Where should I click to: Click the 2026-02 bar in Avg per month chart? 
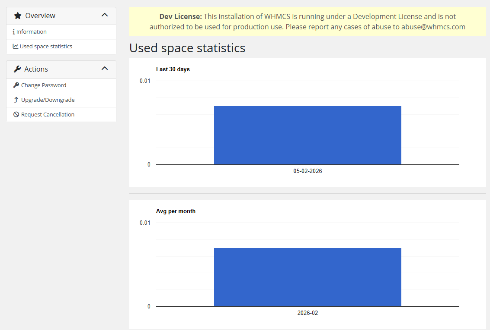[x=307, y=277]
